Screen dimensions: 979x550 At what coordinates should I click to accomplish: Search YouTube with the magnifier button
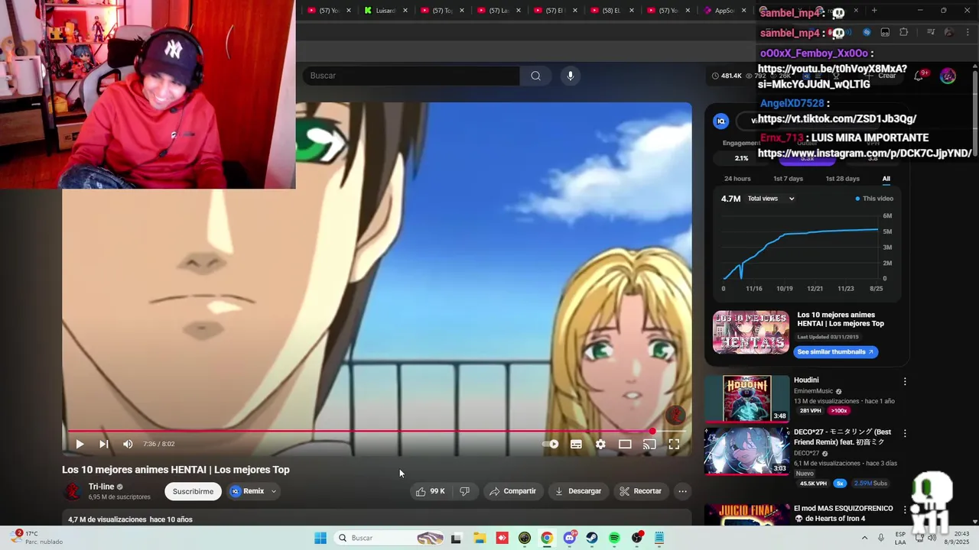pyautogui.click(x=535, y=76)
